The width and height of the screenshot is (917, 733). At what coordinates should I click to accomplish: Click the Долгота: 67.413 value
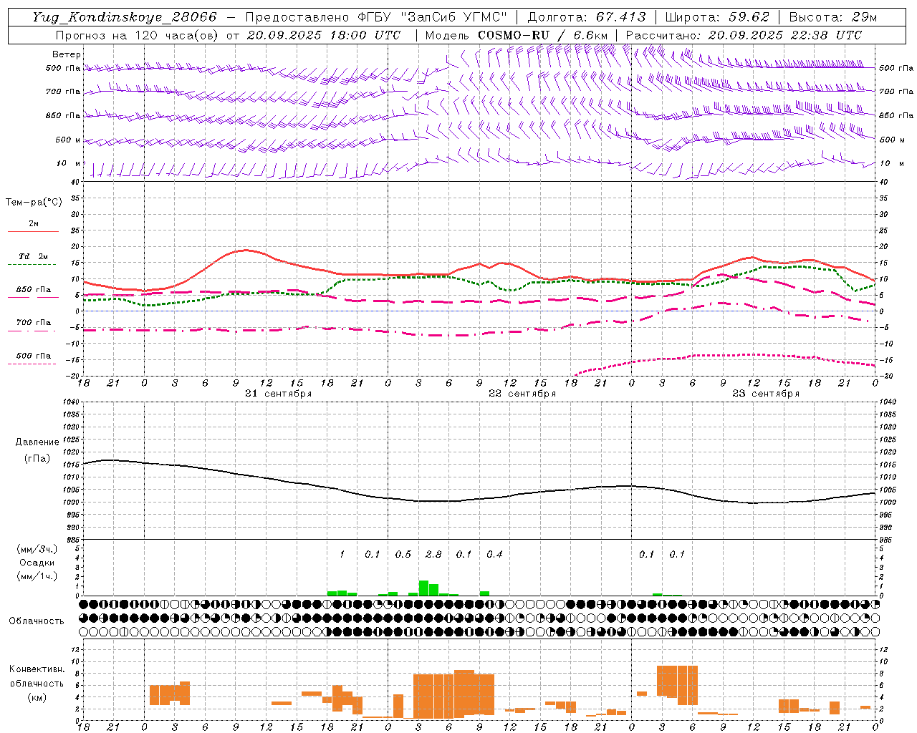pos(587,17)
